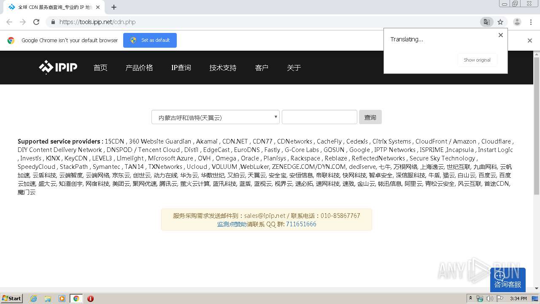Click the 查询 button
Screen dimensions: 540x304
[370, 117]
